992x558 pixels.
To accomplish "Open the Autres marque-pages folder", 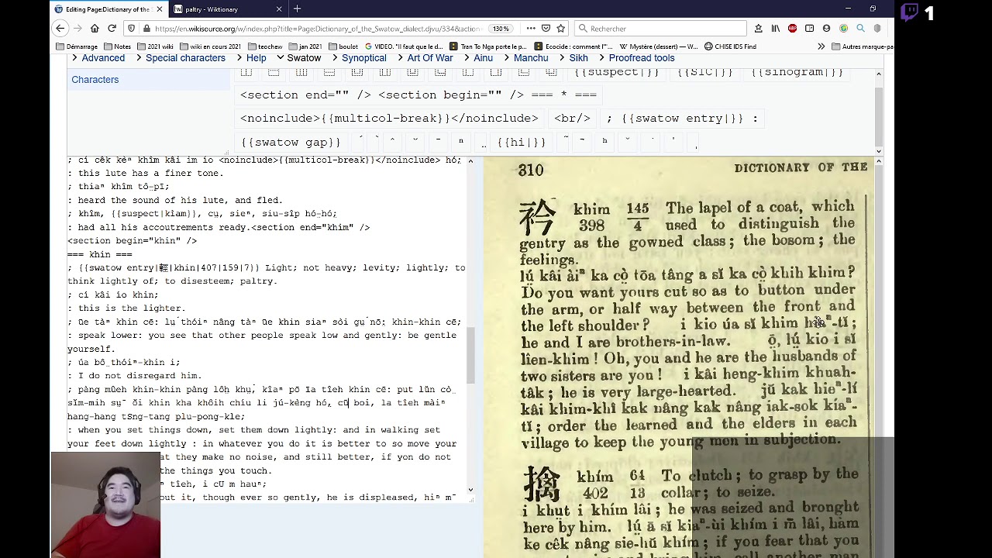I will point(862,46).
